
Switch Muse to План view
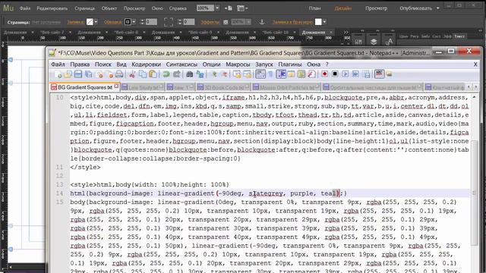pyautogui.click(x=314, y=8)
